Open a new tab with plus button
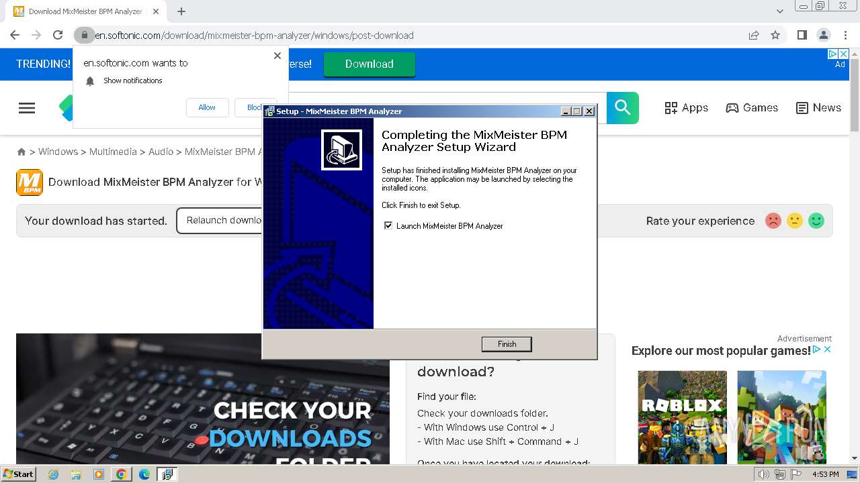The width and height of the screenshot is (860, 483). click(x=181, y=11)
